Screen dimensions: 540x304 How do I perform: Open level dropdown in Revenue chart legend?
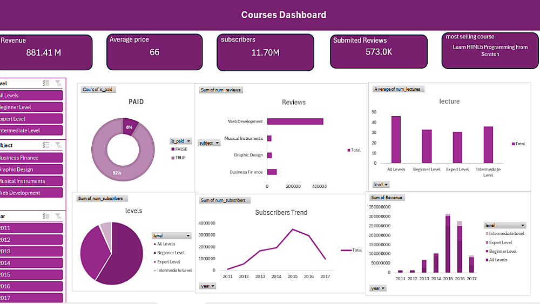coord(505,225)
